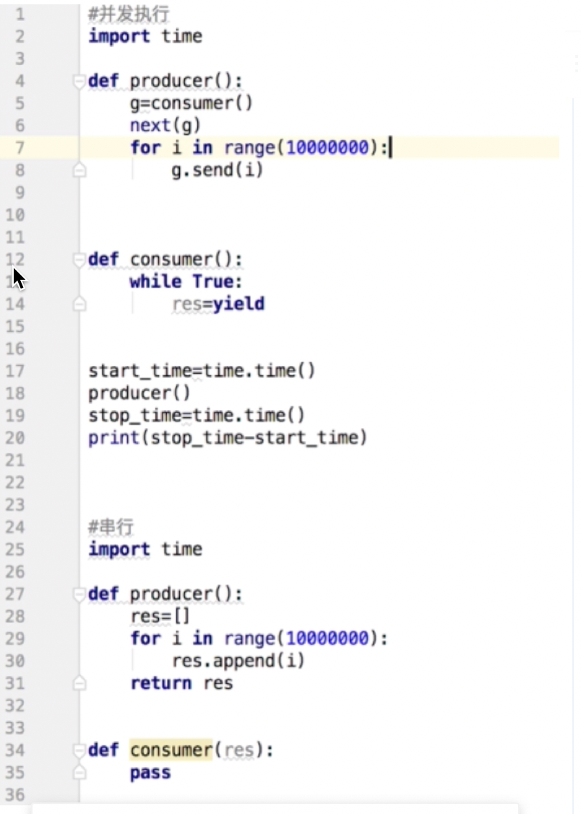
Task: Collapse consumer(res) function at line 34
Action: [x=79, y=750]
